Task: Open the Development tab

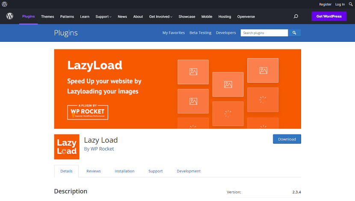Action: [189, 171]
